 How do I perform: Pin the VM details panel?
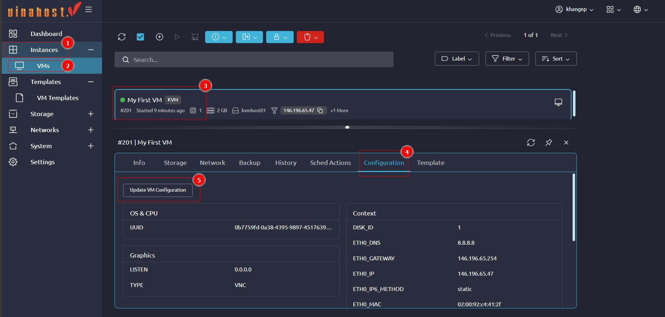pos(549,142)
